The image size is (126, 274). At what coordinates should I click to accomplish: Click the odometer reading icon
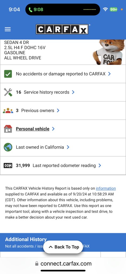(8, 166)
